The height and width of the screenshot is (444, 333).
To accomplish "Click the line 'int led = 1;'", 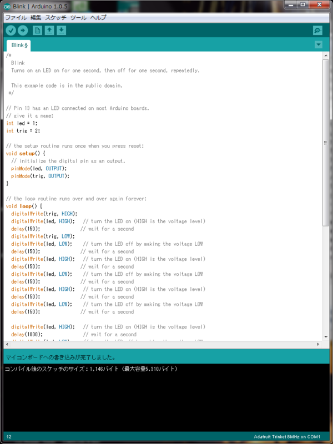I will (x=22, y=123).
